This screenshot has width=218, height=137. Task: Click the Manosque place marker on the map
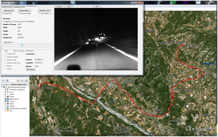click(122, 82)
